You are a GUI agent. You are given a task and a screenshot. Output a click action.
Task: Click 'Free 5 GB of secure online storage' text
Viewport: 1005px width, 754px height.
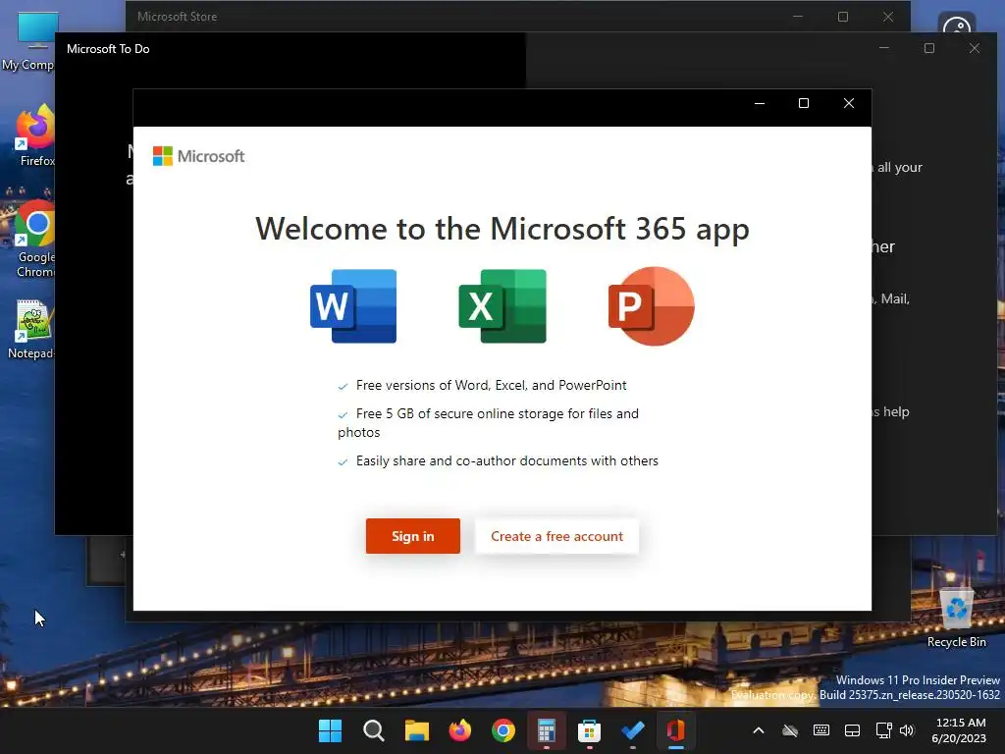point(489,423)
